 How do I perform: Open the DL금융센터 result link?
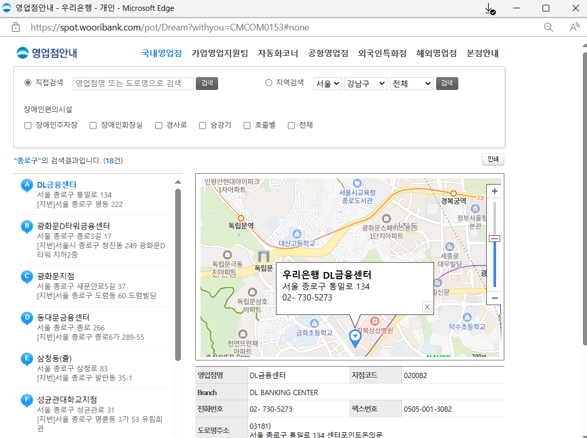56,185
